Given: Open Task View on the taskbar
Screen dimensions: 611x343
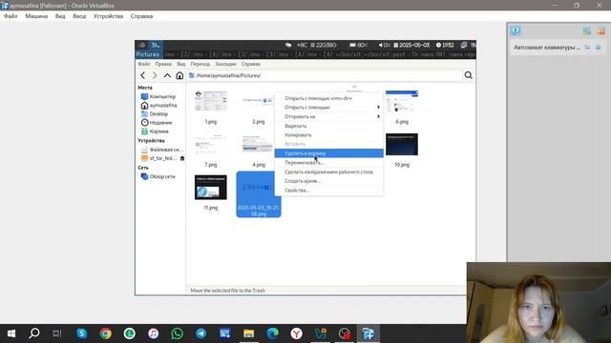Looking at the screenshot, I should tap(57, 333).
